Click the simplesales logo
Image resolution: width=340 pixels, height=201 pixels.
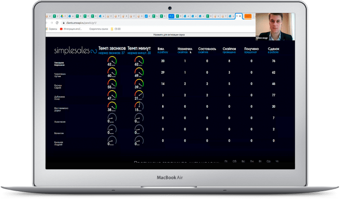click(76, 51)
